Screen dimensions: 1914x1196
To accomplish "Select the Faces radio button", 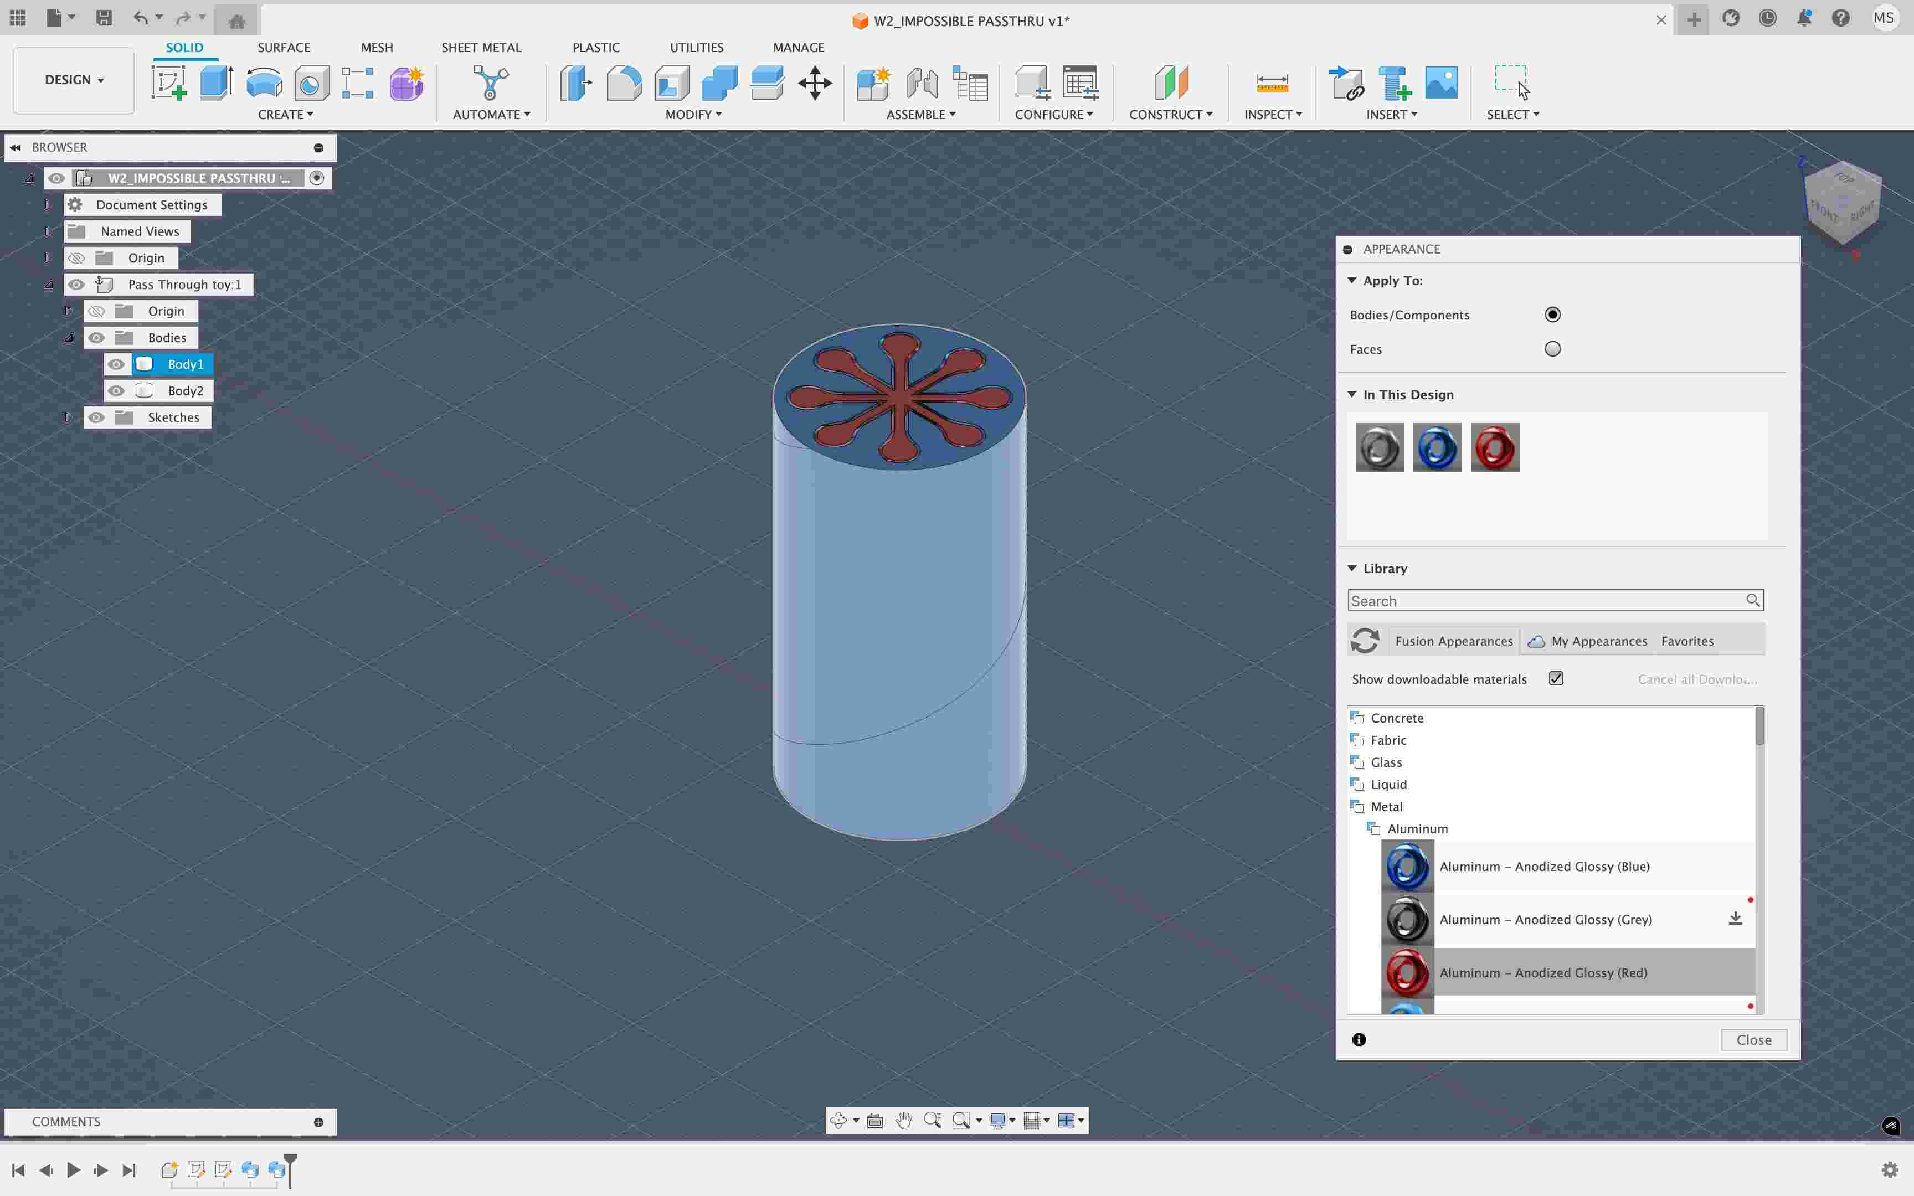I will click(x=1552, y=349).
